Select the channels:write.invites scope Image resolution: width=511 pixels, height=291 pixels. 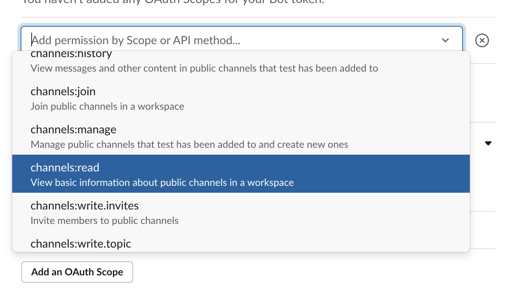pos(84,206)
